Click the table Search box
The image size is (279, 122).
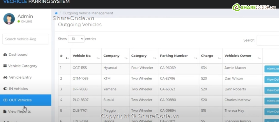[x=268, y=40]
